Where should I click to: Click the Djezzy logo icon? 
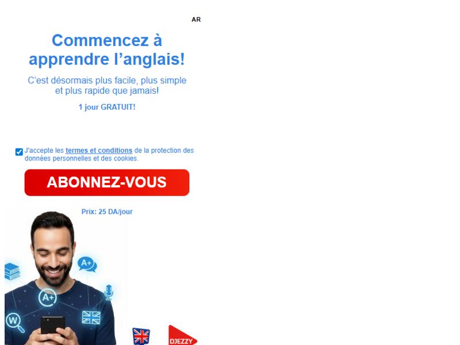click(x=182, y=335)
